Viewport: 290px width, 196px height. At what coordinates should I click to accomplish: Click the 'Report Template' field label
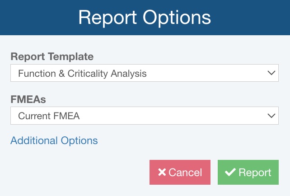(52, 57)
